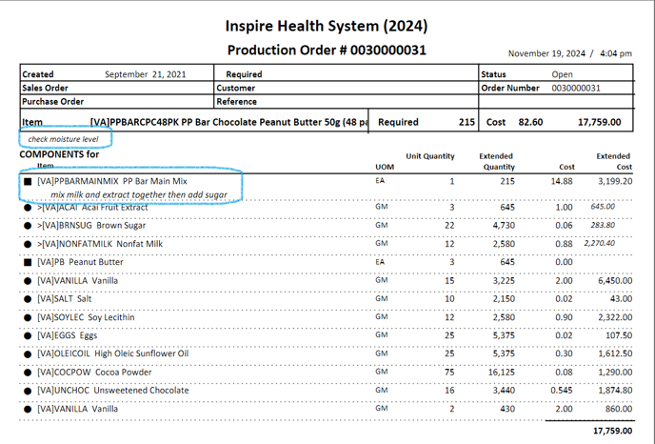Click the "[VA]EGGS Eggs" row name
655x444 pixels.
pos(68,335)
